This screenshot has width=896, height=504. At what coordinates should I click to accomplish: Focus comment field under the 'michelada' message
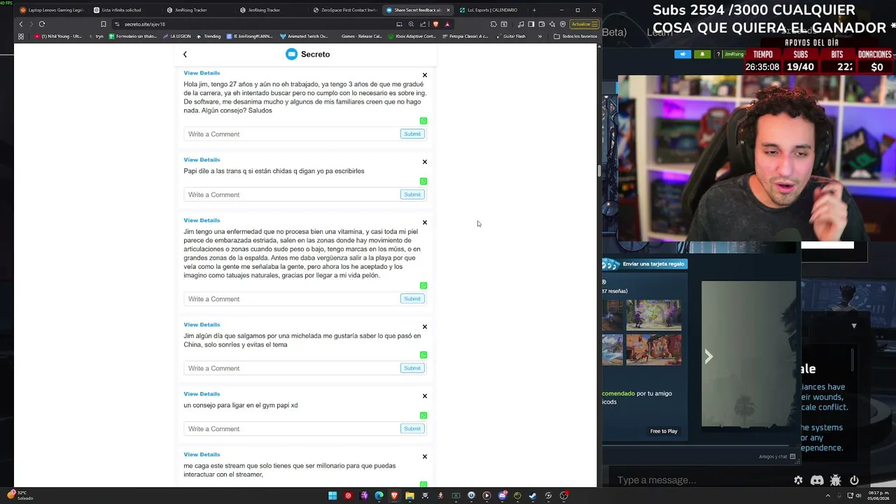(291, 368)
